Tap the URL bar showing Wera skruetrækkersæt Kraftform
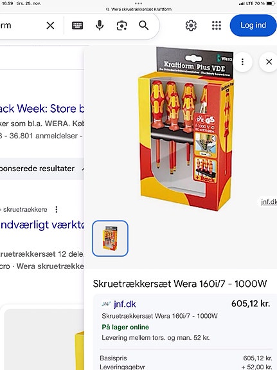Screen dimensions: 277x370 pyautogui.click(x=139, y=10)
